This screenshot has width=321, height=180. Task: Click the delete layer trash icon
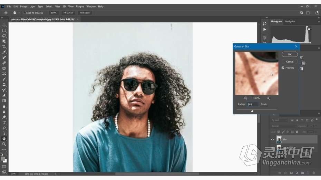click(x=314, y=173)
